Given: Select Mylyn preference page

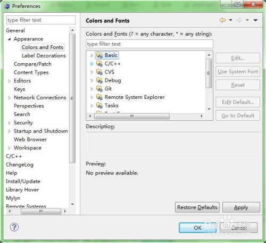Looking at the screenshot, I should tap(13, 198).
